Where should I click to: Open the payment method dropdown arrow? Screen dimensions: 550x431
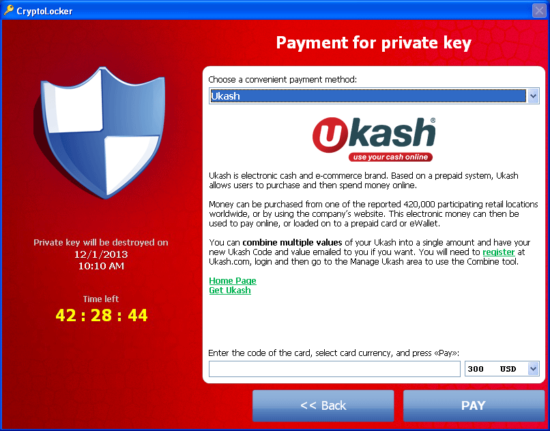point(533,95)
